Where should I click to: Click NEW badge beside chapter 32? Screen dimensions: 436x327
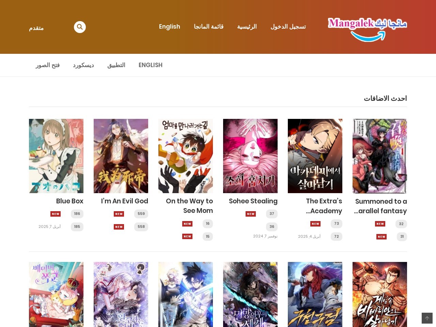pyautogui.click(x=380, y=224)
